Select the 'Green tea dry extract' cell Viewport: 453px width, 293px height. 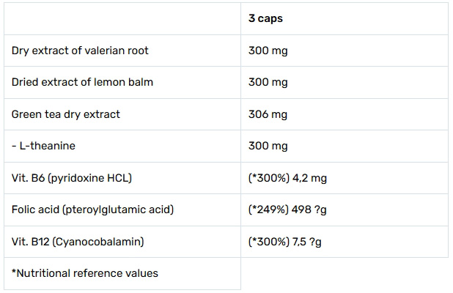click(66, 114)
